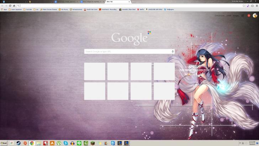
Task: Click the Google search box
Action: click(129, 51)
